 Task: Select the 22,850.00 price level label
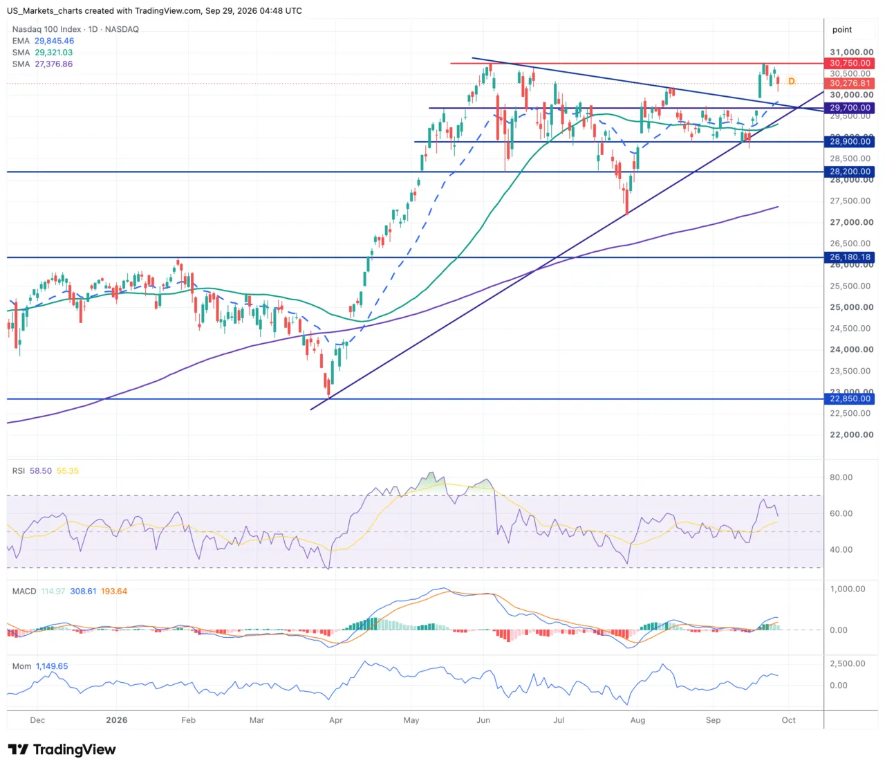[850, 398]
